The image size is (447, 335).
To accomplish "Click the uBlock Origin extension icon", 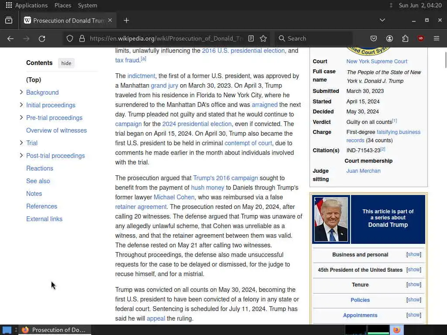I will click(x=421, y=38).
